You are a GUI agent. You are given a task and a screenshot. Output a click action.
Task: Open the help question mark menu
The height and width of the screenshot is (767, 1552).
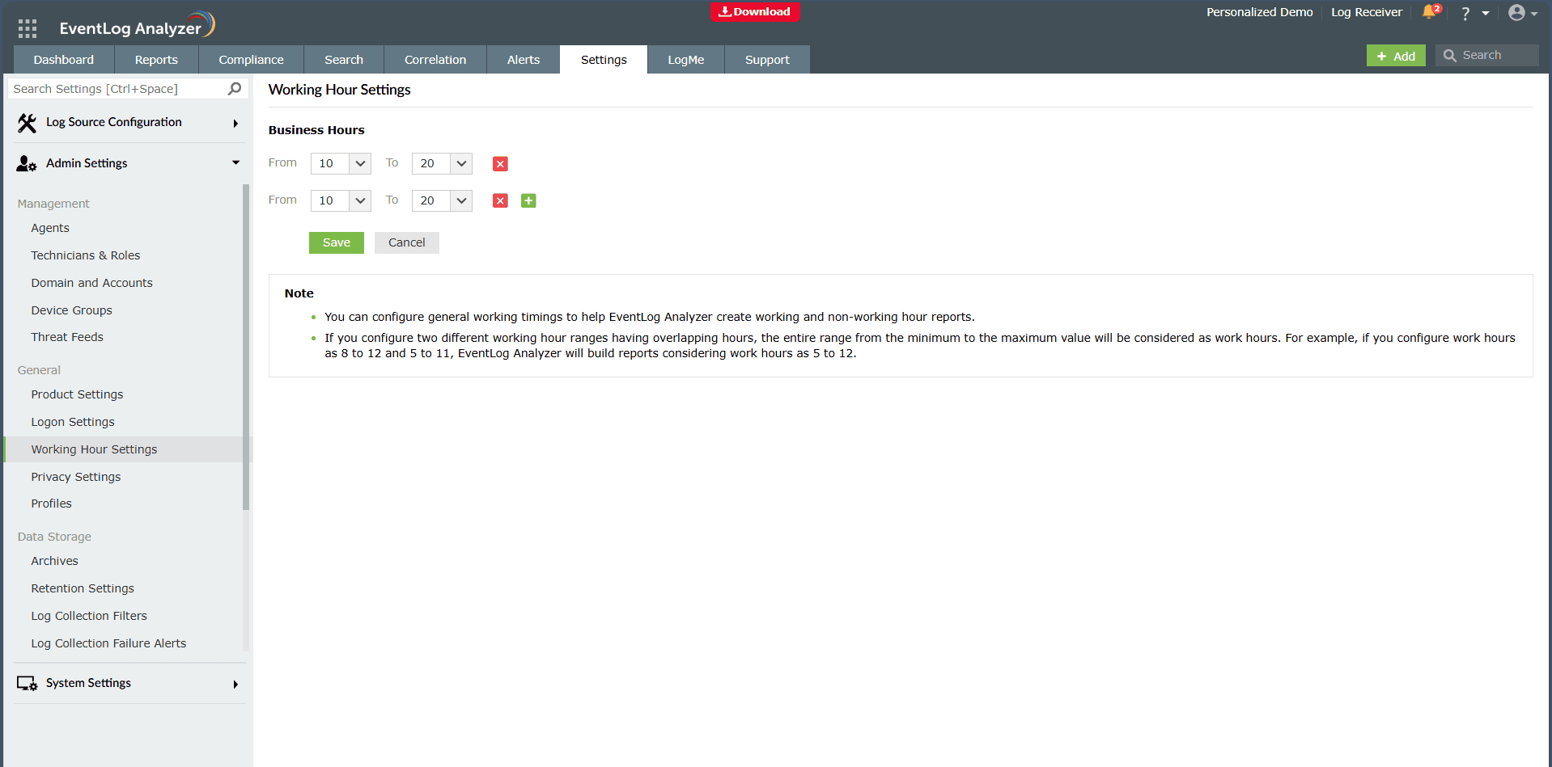pyautogui.click(x=1465, y=13)
